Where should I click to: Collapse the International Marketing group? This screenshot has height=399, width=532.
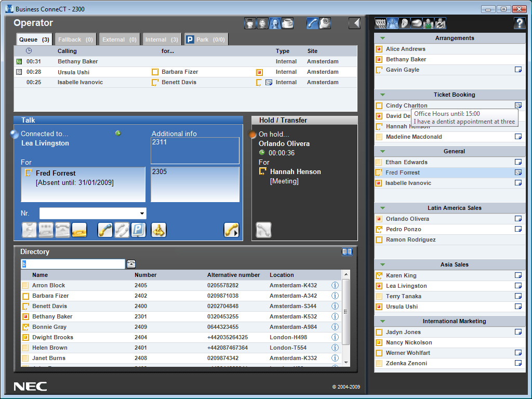click(x=383, y=321)
